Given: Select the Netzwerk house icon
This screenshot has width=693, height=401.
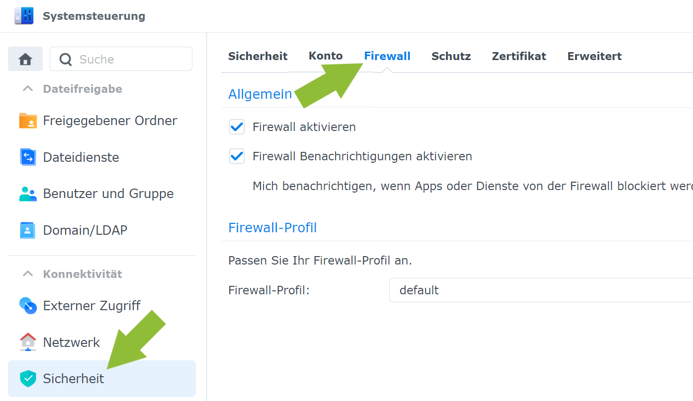Looking at the screenshot, I should (28, 342).
